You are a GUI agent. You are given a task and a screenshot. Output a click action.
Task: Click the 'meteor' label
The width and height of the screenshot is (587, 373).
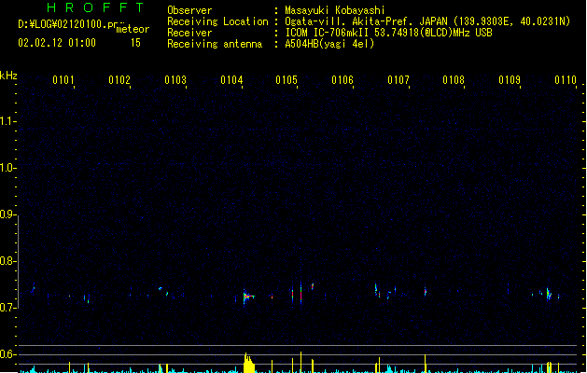point(133,29)
